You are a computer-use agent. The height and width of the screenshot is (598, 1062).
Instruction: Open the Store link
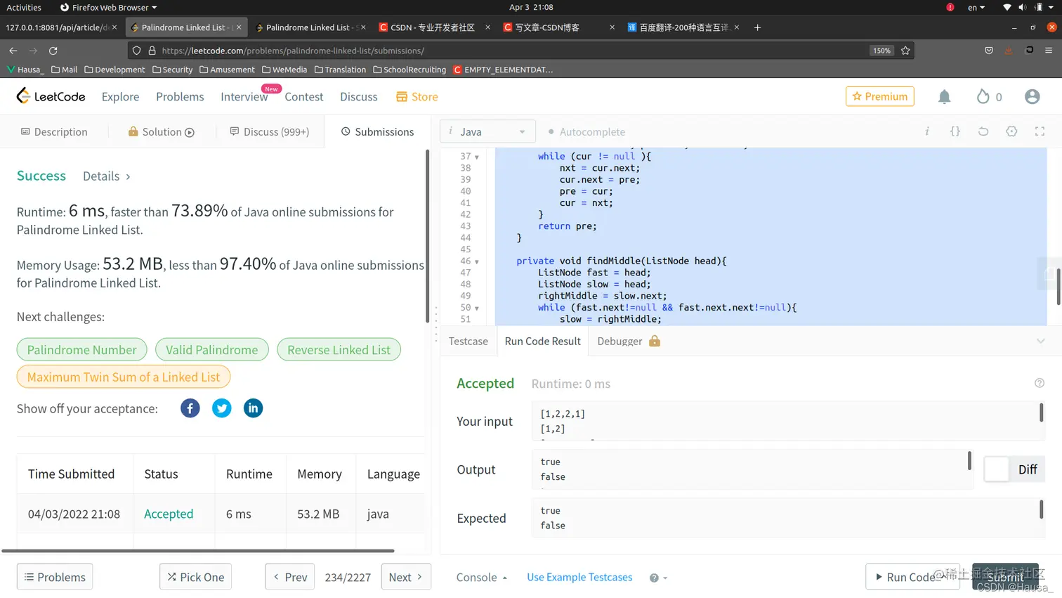pyautogui.click(x=417, y=96)
